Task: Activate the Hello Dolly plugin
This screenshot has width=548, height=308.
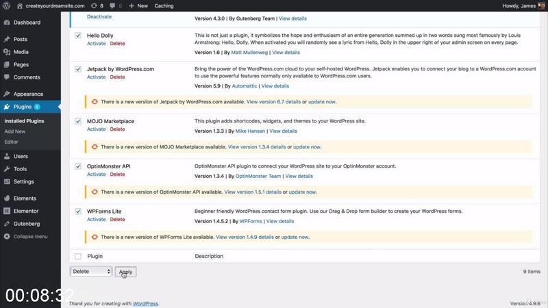Action: point(96,43)
